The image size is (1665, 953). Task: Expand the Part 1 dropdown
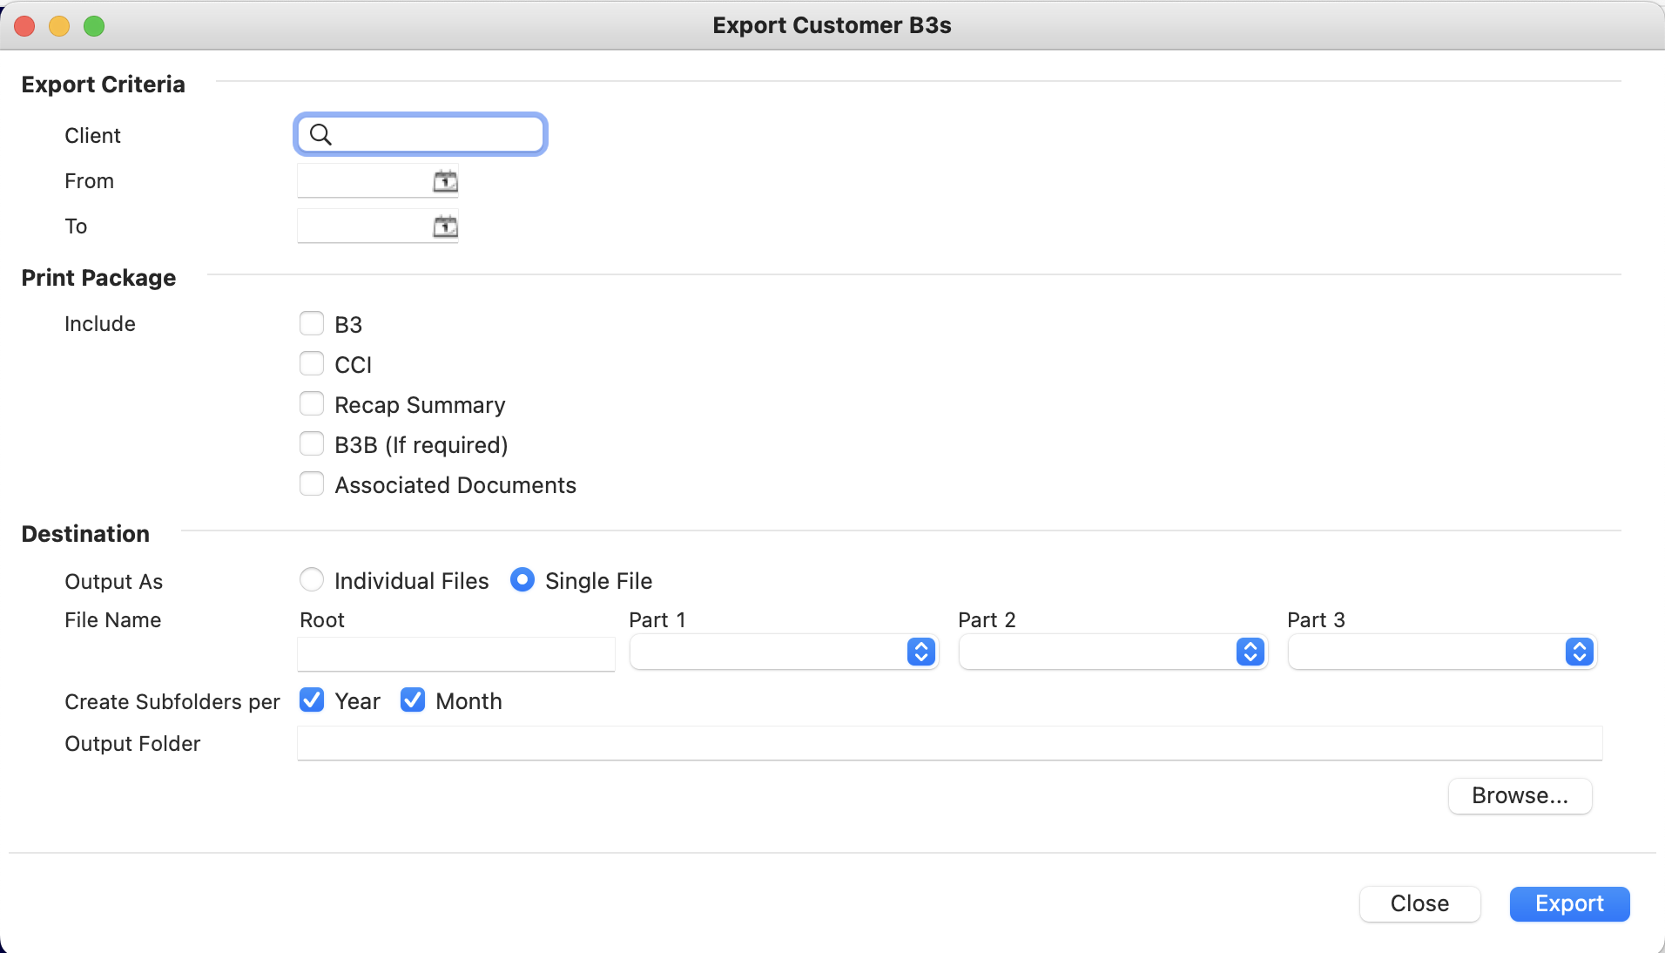[784, 652]
